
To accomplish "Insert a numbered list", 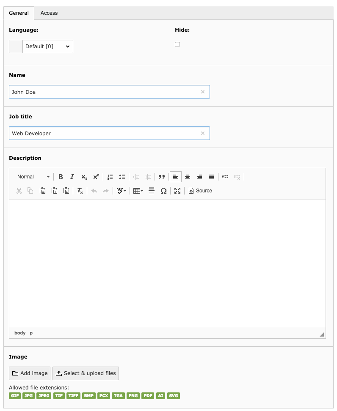I will (110, 177).
